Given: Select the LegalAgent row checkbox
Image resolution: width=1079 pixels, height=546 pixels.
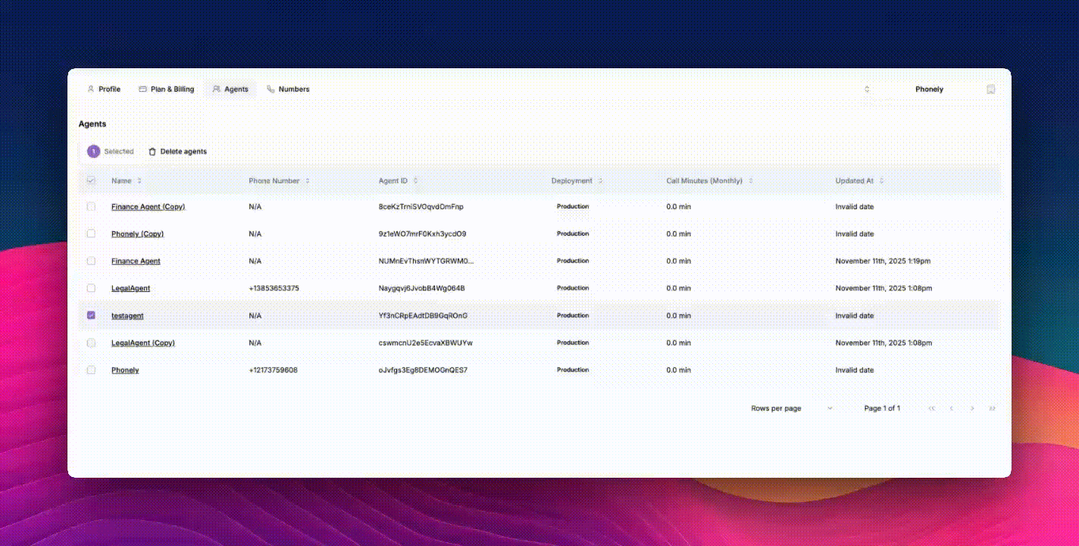Looking at the screenshot, I should 91,288.
